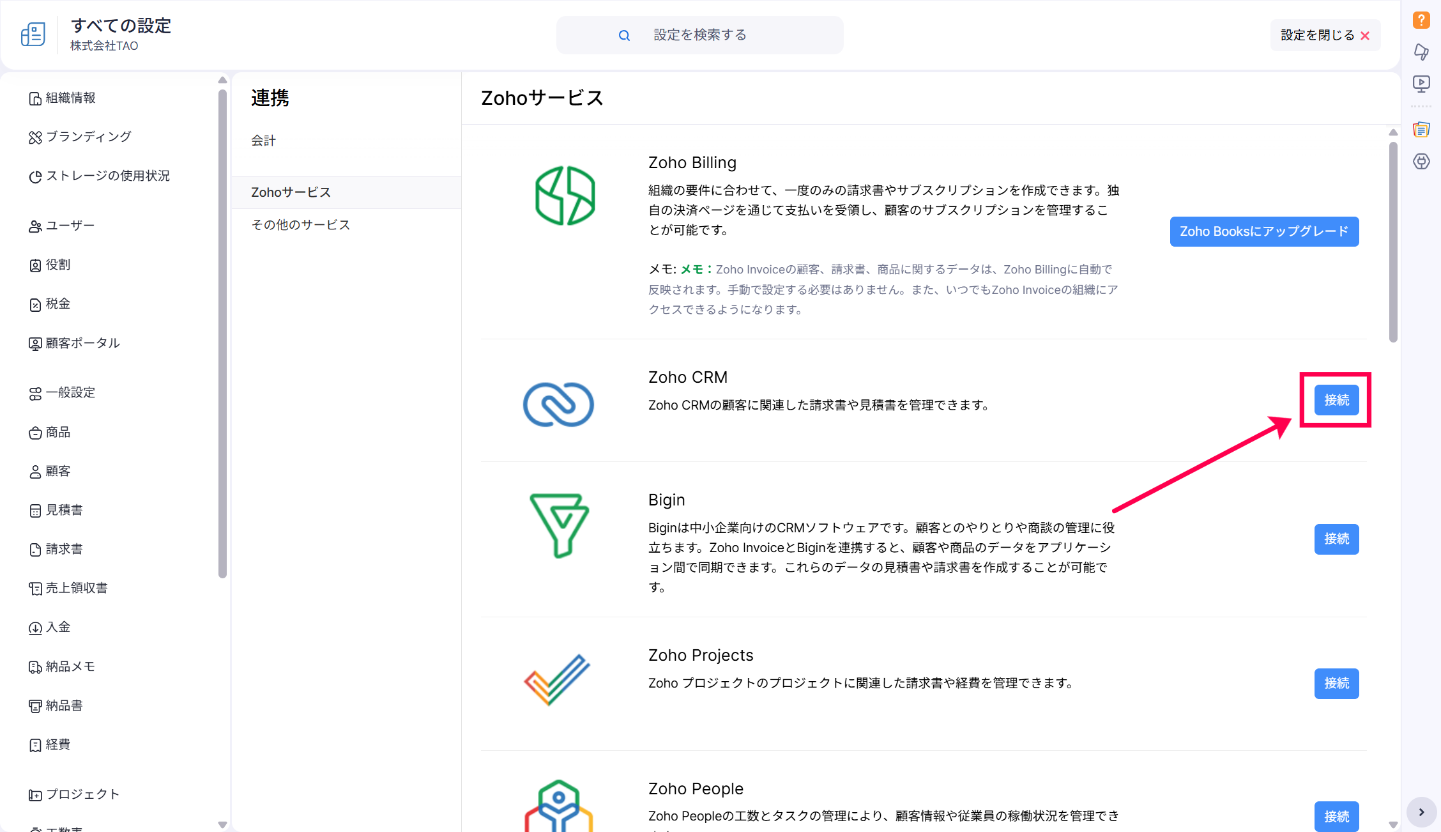Connect Bigin using its 接続 button
The image size is (1441, 832).
click(1336, 539)
